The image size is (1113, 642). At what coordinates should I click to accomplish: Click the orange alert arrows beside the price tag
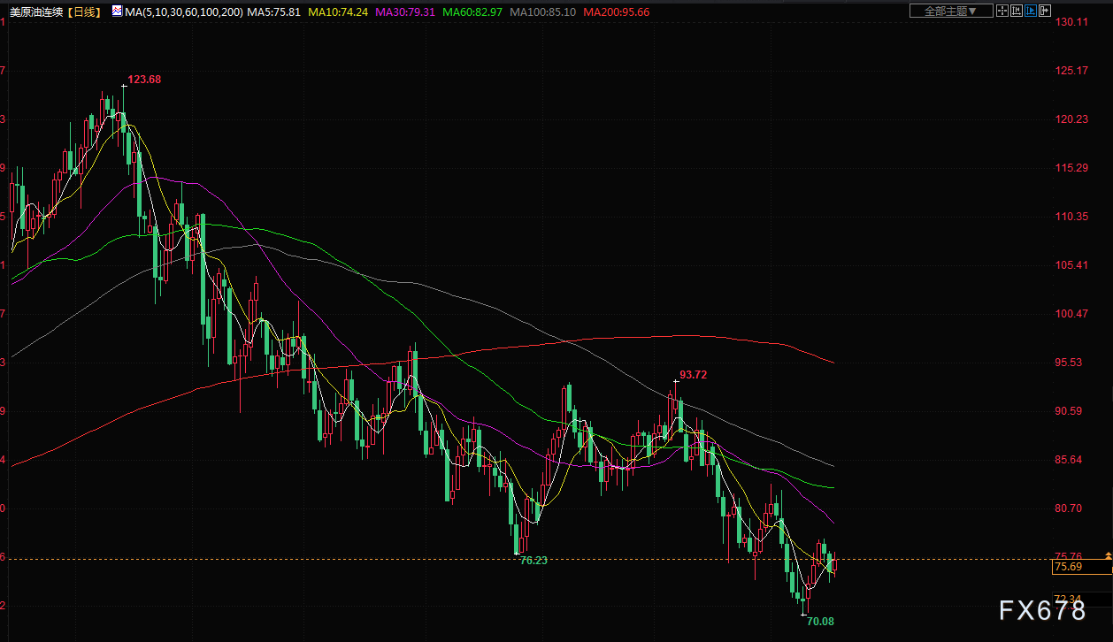click(x=1108, y=555)
